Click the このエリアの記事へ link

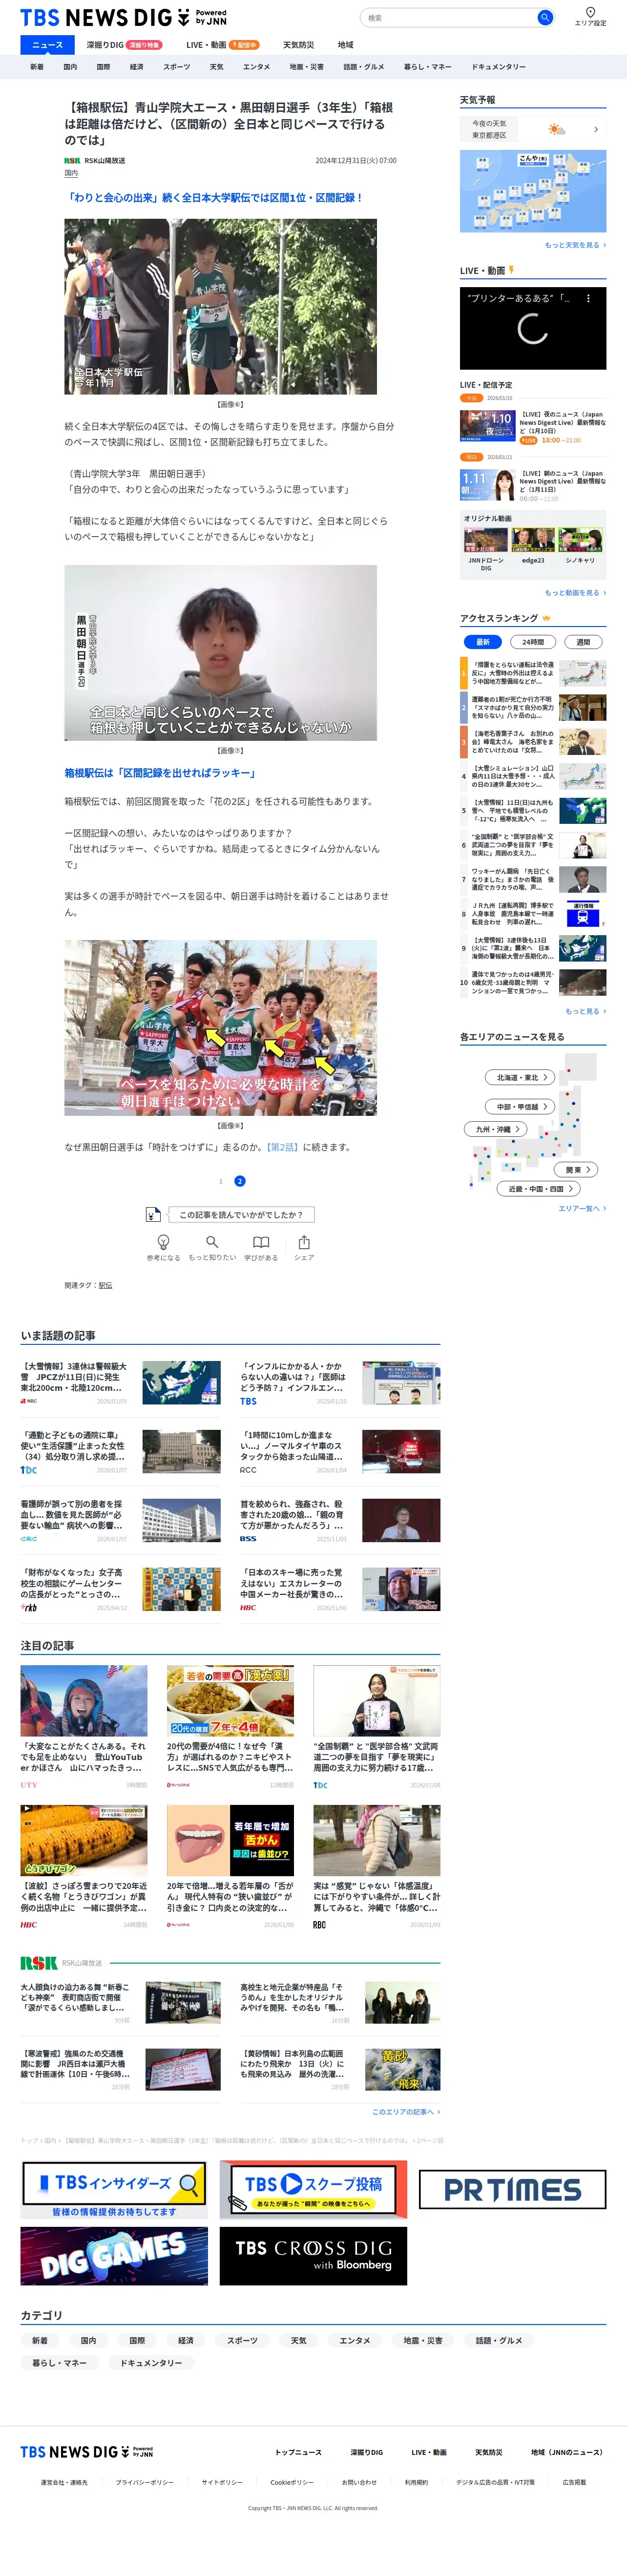pyautogui.click(x=406, y=2111)
